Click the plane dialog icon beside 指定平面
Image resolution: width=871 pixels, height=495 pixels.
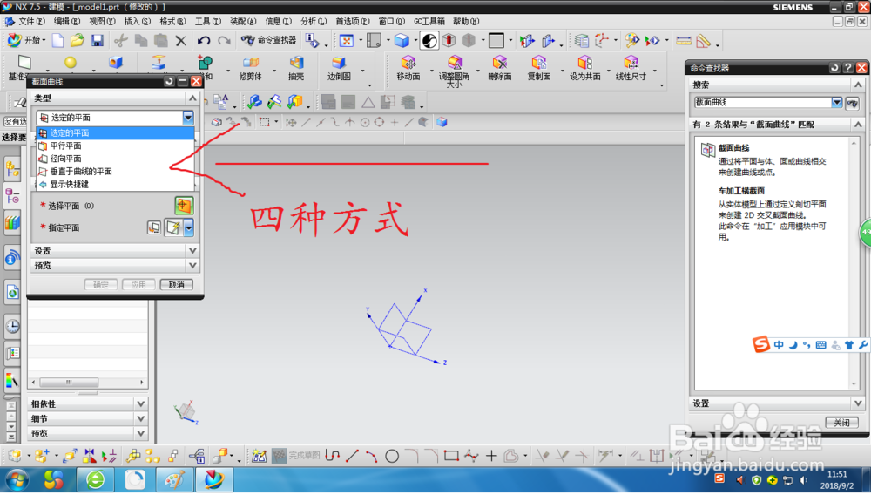(x=154, y=227)
